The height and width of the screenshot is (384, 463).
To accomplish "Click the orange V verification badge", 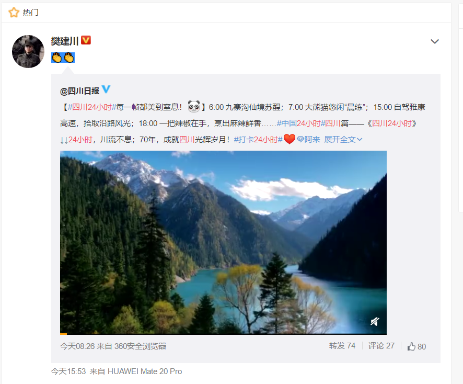I will point(86,40).
